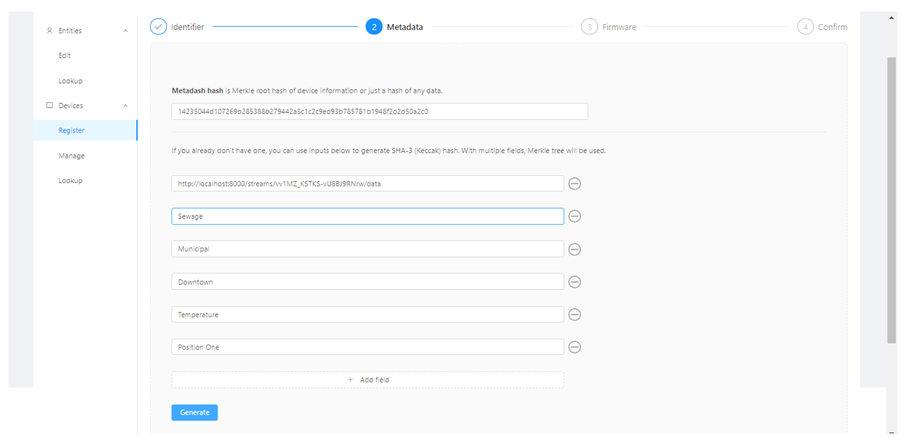Remove the Position One field

click(574, 347)
